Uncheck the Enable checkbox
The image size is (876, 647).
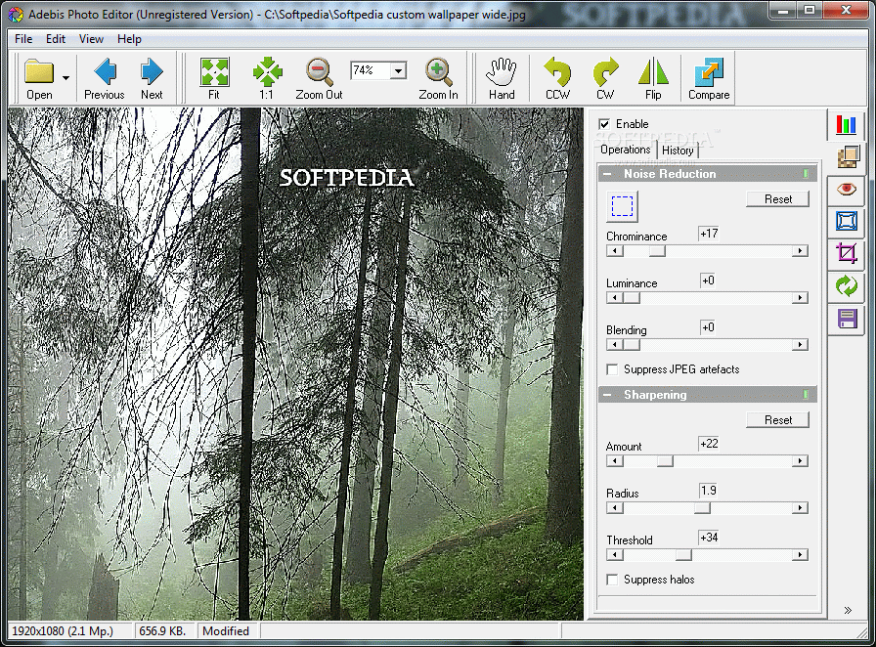pos(604,124)
